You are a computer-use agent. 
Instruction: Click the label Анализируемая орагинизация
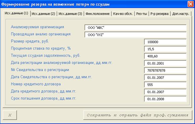coord(38,27)
